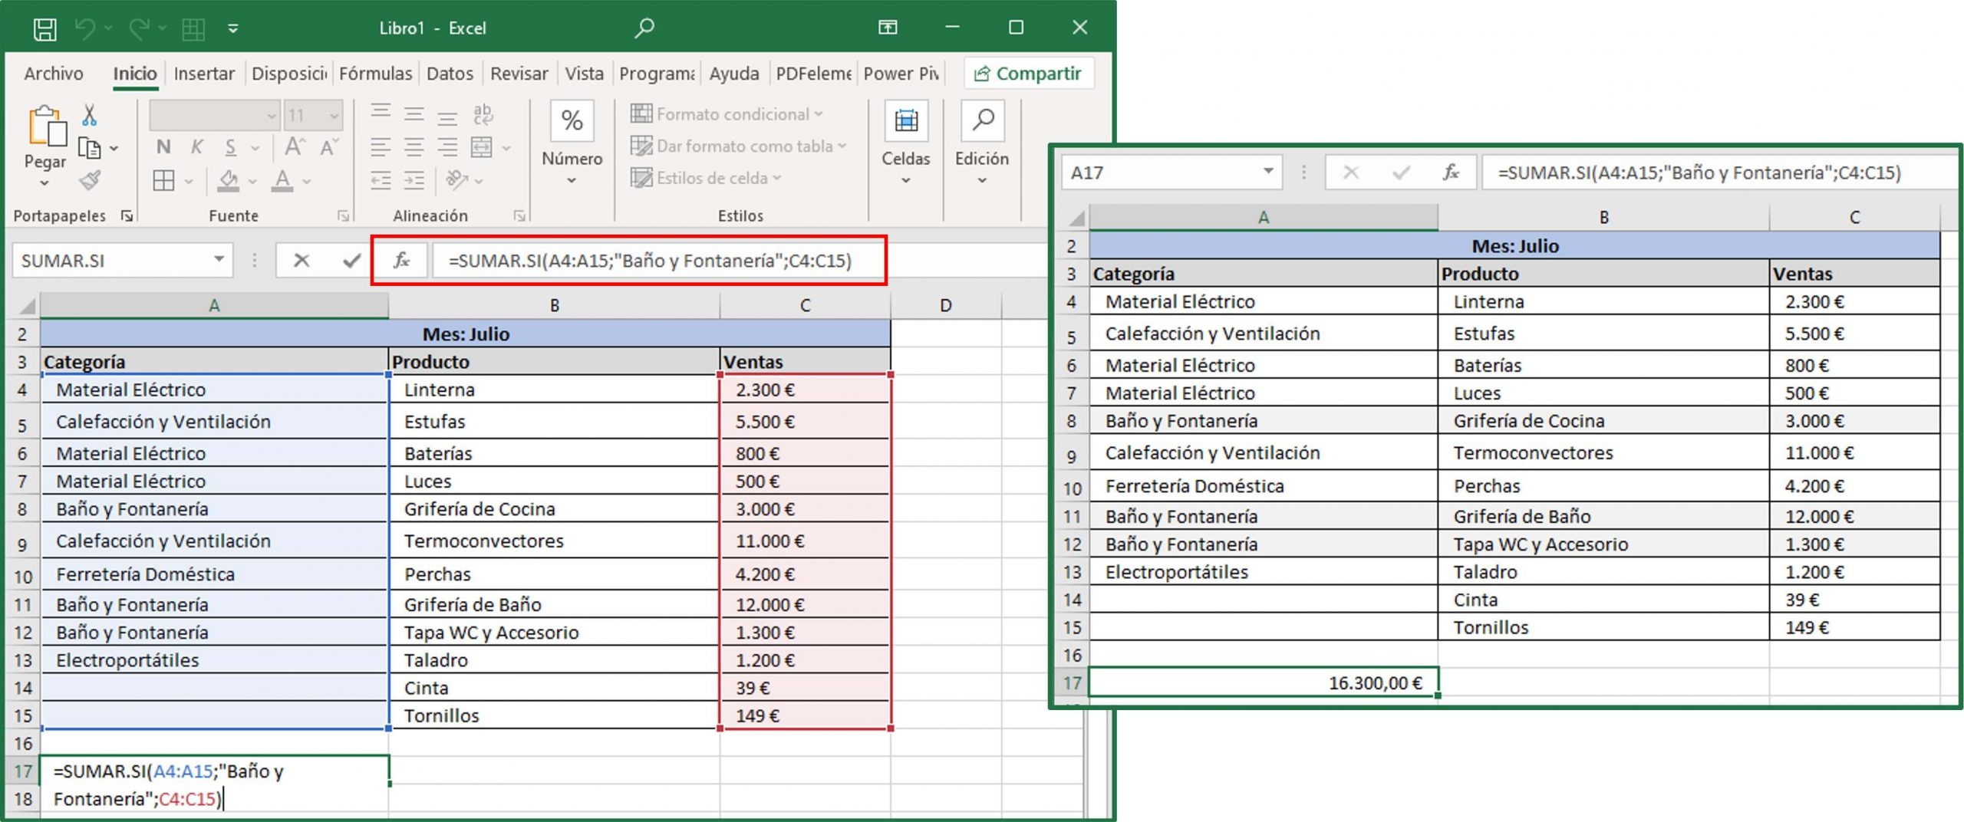The height and width of the screenshot is (822, 1964).
Task: Open the Archivo menu
Action: point(53,73)
